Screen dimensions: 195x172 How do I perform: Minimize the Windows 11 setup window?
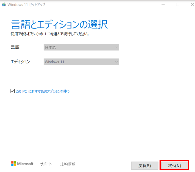click(163, 4)
